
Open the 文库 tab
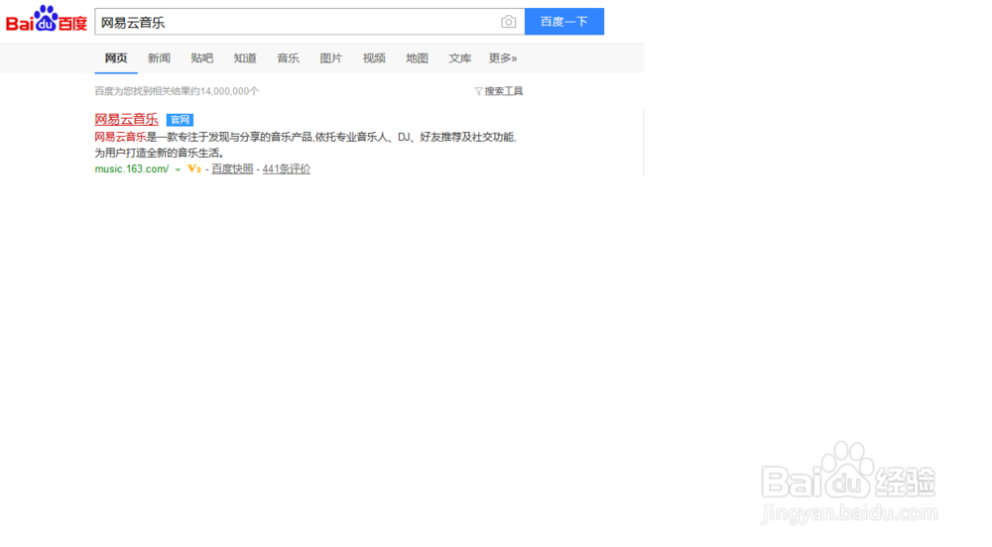[460, 58]
